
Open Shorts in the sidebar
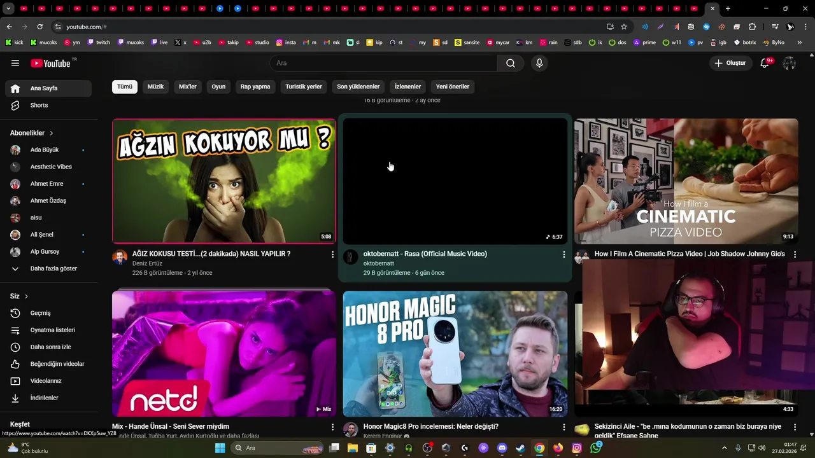pos(48,105)
